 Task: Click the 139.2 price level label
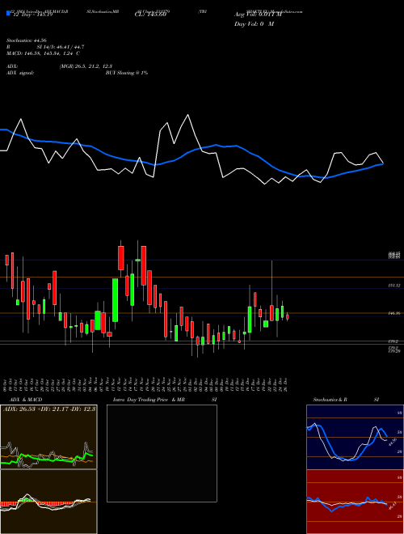[394, 341]
